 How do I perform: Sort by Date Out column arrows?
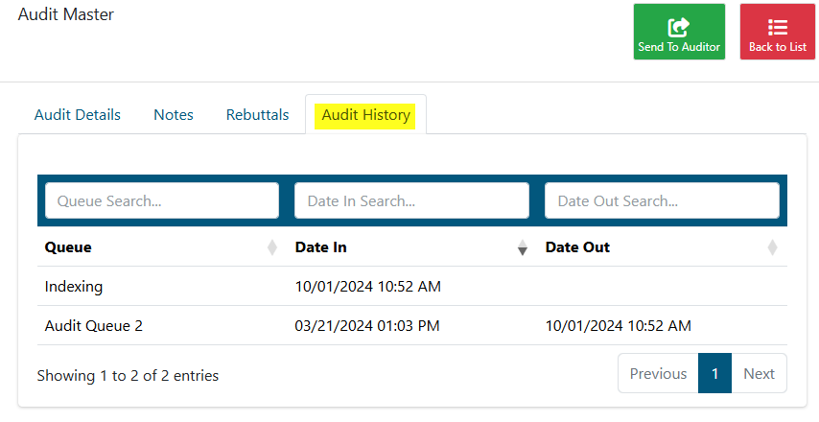pos(773,247)
